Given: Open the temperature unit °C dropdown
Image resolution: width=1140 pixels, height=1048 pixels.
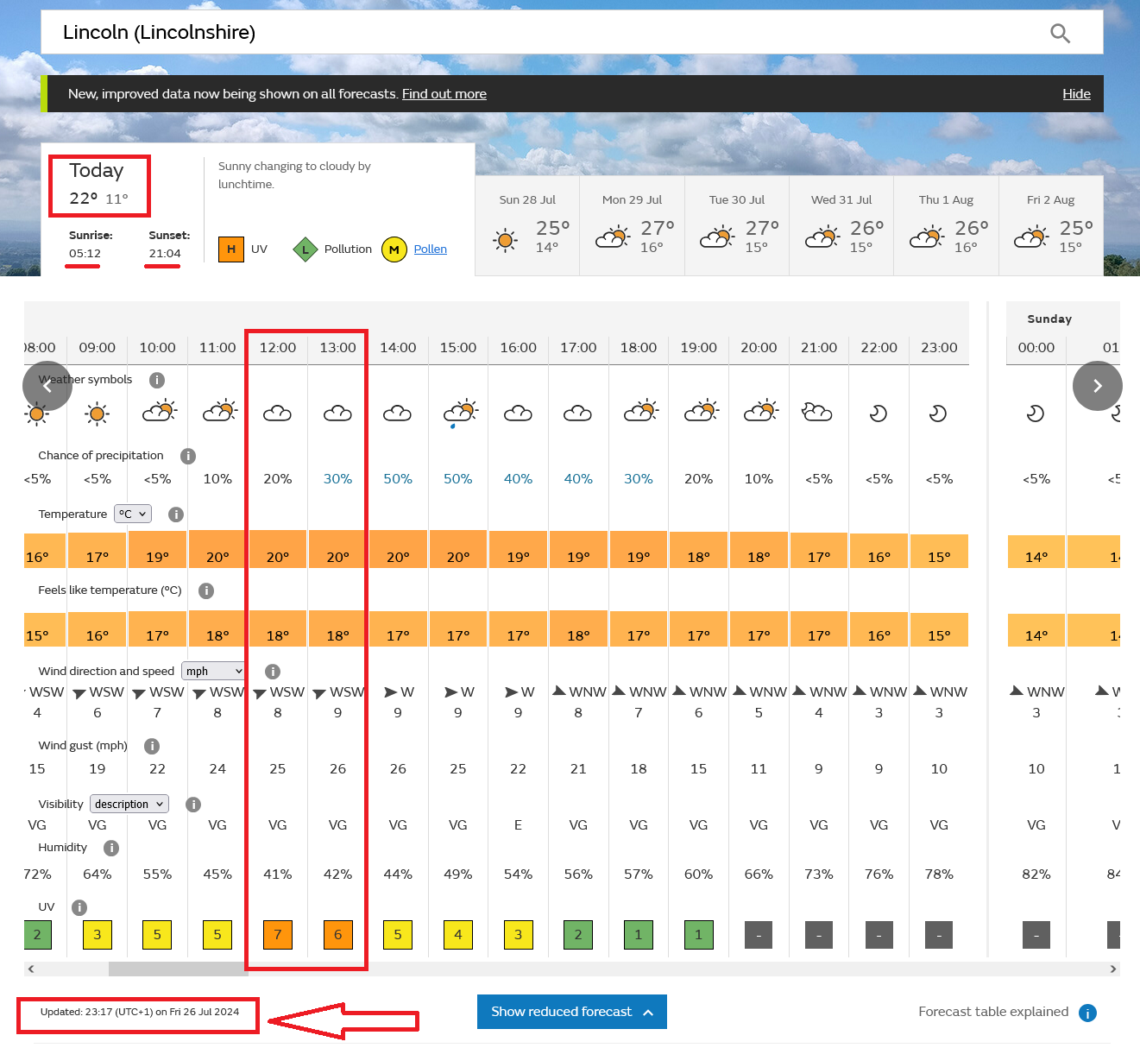Looking at the screenshot, I should point(133,514).
